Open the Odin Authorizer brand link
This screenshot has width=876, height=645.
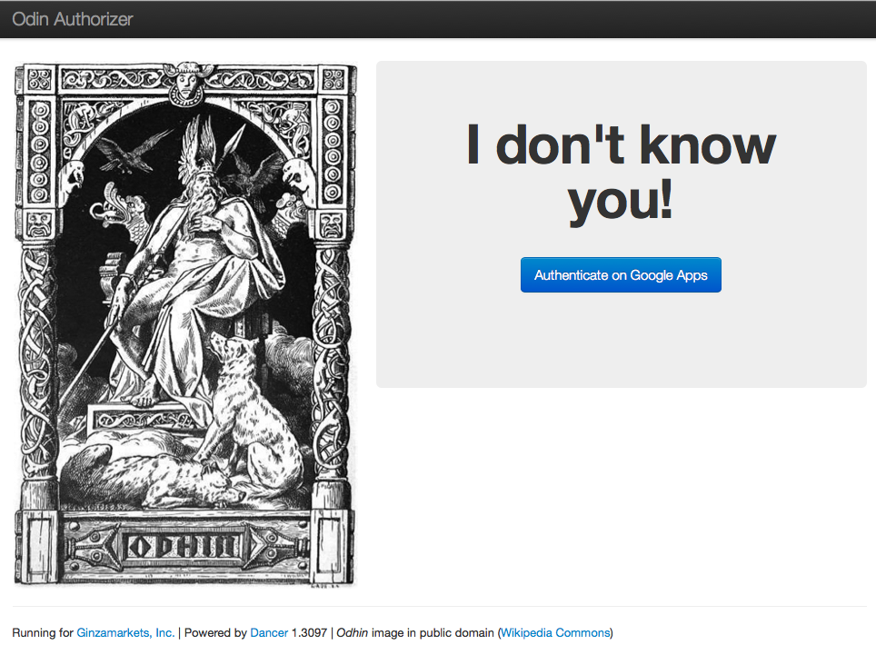point(73,20)
